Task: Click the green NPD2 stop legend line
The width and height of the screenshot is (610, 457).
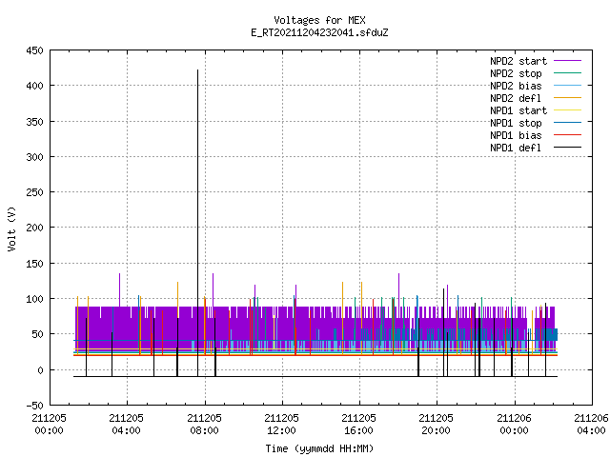Action: point(568,72)
